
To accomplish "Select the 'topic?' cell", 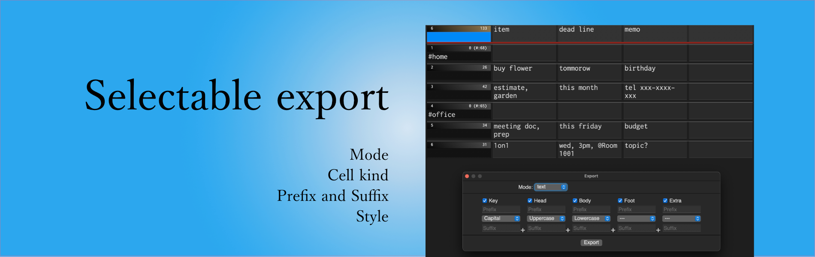I will (655, 149).
